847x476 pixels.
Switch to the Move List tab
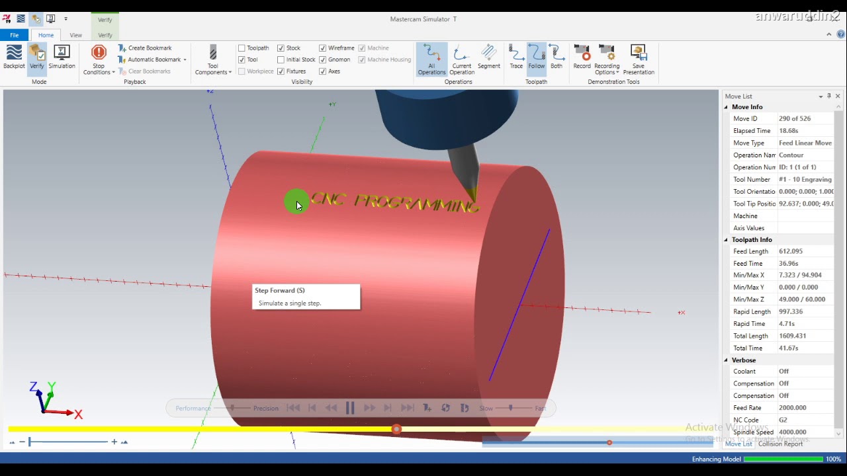[x=738, y=444]
